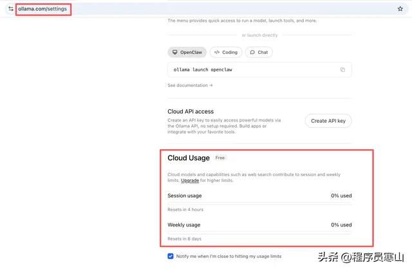
Task: Select the Coding launch tab
Action: pyautogui.click(x=226, y=52)
